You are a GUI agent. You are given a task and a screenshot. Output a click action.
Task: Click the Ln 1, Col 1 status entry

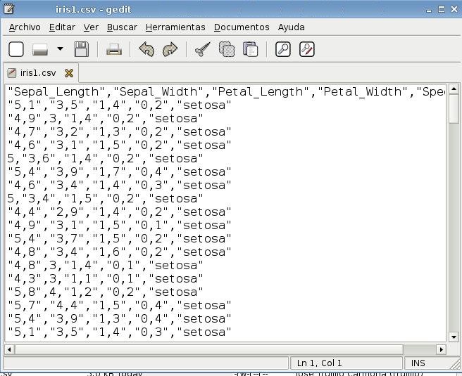coord(319,363)
